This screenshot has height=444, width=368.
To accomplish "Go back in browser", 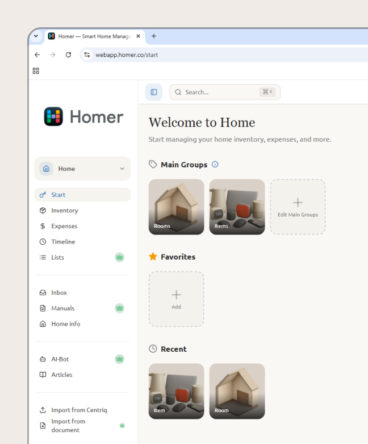I will click(37, 55).
